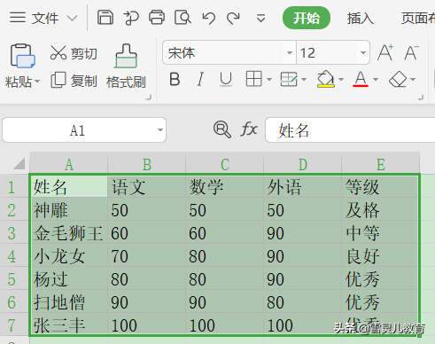435x344 pixels.
Task: Open the 页面布局 tab
Action: tap(417, 19)
